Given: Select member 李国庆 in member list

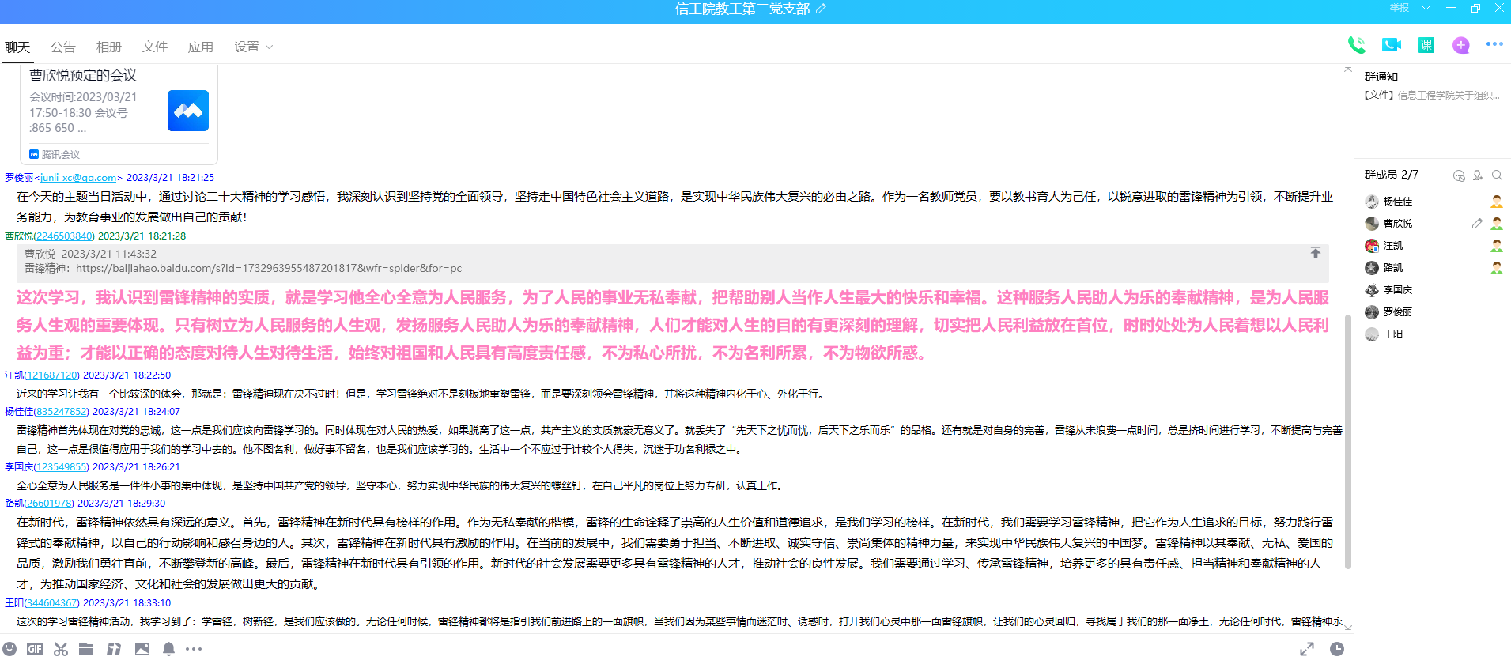Looking at the screenshot, I should point(1397,290).
